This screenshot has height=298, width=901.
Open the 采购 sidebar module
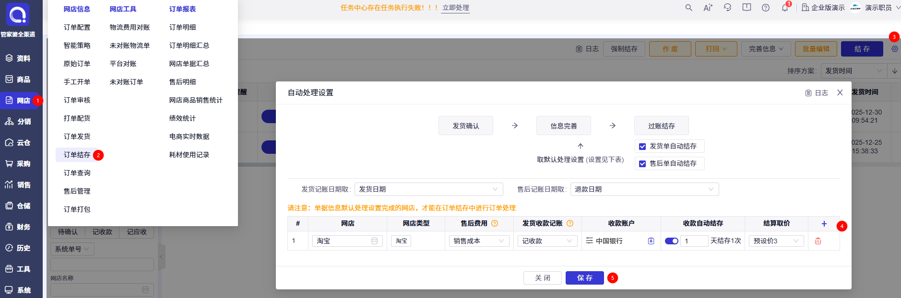pos(18,164)
